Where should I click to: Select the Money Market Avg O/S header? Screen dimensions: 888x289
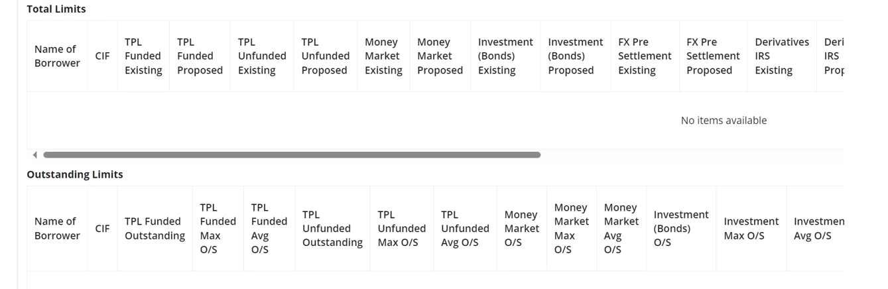[621, 229]
